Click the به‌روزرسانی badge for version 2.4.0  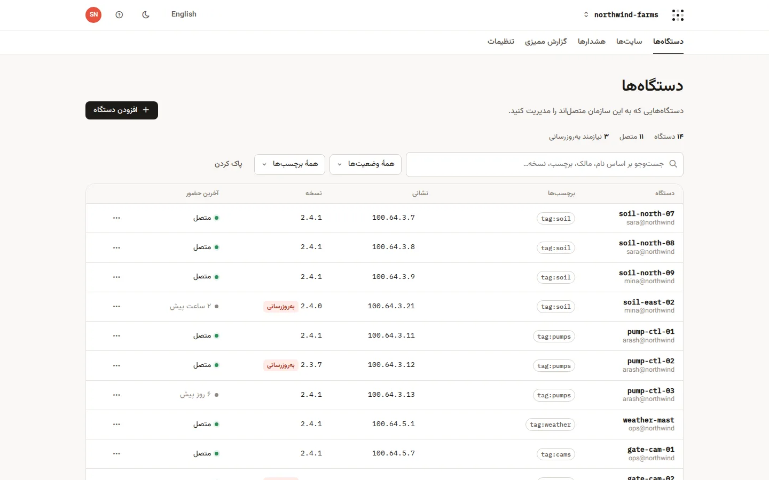click(281, 307)
